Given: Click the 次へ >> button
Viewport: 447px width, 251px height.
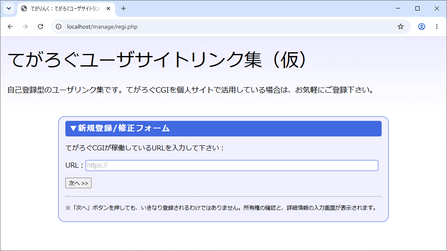Looking at the screenshot, I should click(78, 183).
